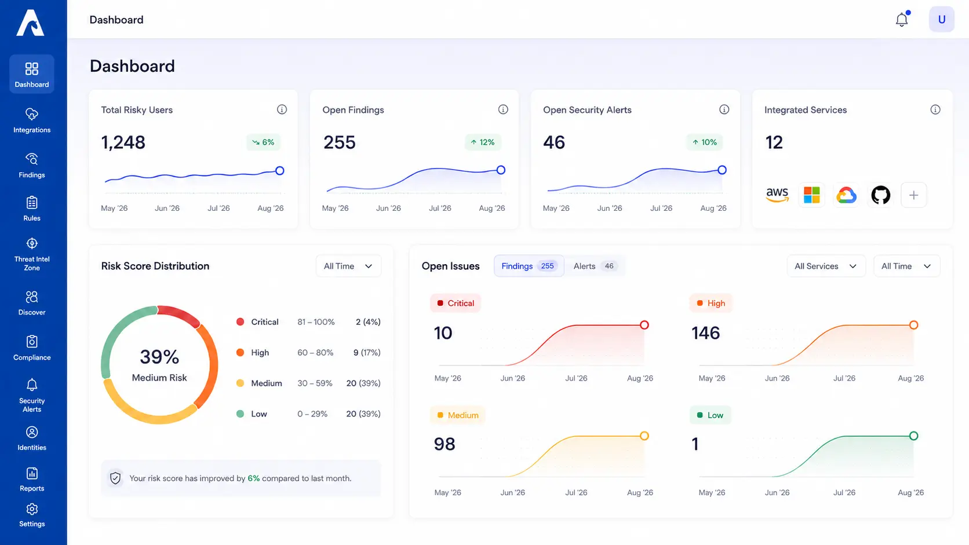Click the Total Risky Users chart endpoint
The height and width of the screenshot is (545, 969).
pyautogui.click(x=280, y=170)
